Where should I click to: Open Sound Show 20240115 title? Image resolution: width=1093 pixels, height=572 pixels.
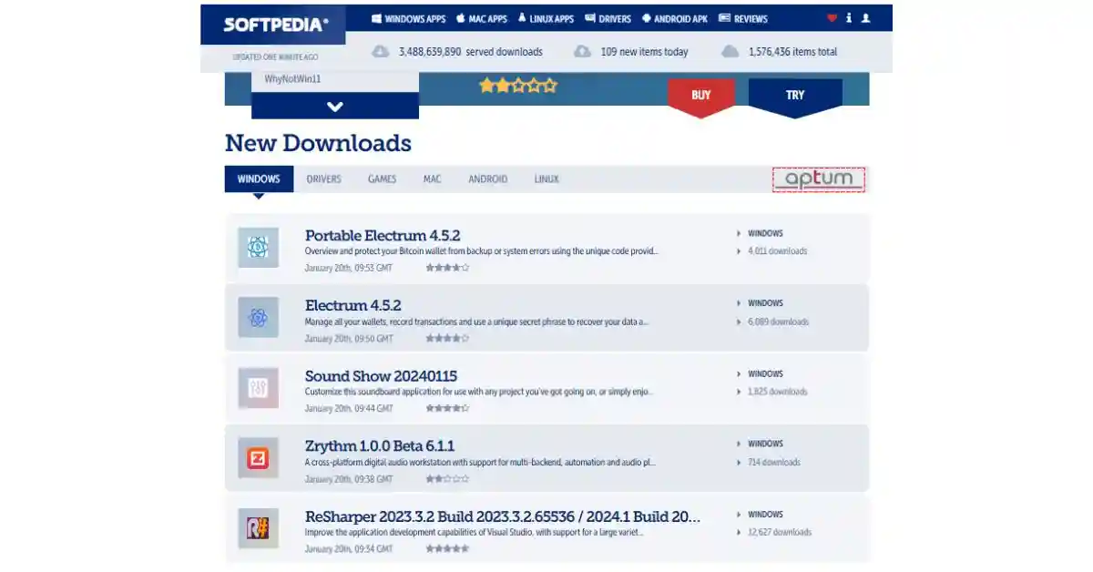[x=381, y=375]
